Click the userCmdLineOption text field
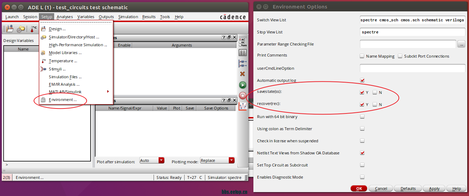Image resolution: width=469 pixels, height=196 pixels. 412,68
